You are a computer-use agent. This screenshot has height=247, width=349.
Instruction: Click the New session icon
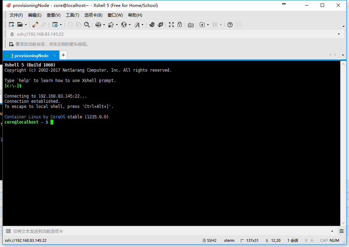tap(11, 25)
